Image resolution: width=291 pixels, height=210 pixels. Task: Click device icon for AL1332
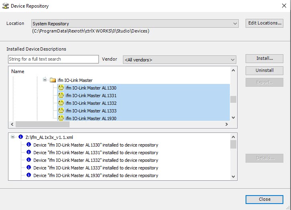[x=61, y=103]
